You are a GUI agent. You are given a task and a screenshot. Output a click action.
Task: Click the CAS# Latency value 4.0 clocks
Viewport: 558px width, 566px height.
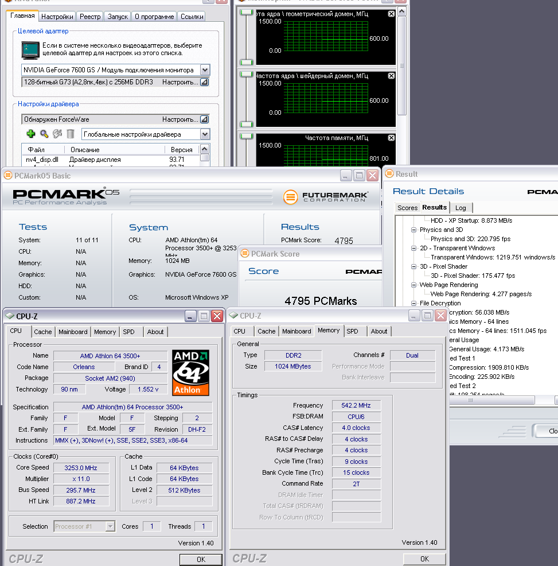[x=356, y=428]
